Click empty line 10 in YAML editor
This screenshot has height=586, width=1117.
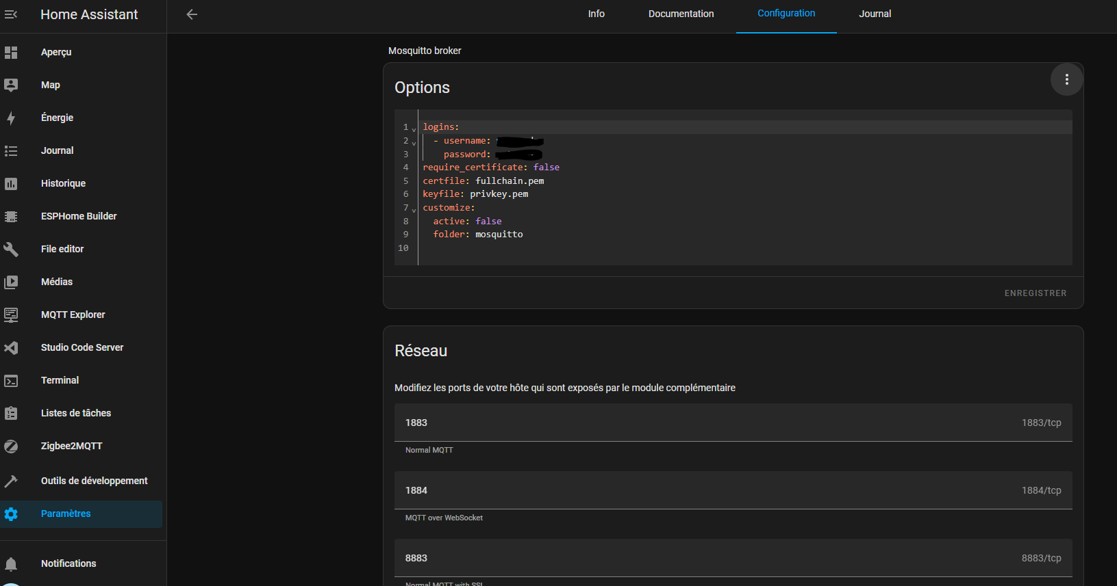click(x=745, y=248)
